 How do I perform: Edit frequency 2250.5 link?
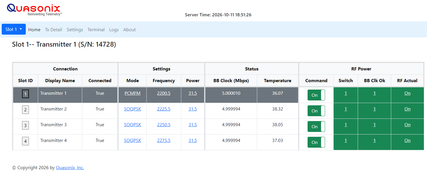pyautogui.click(x=164, y=125)
